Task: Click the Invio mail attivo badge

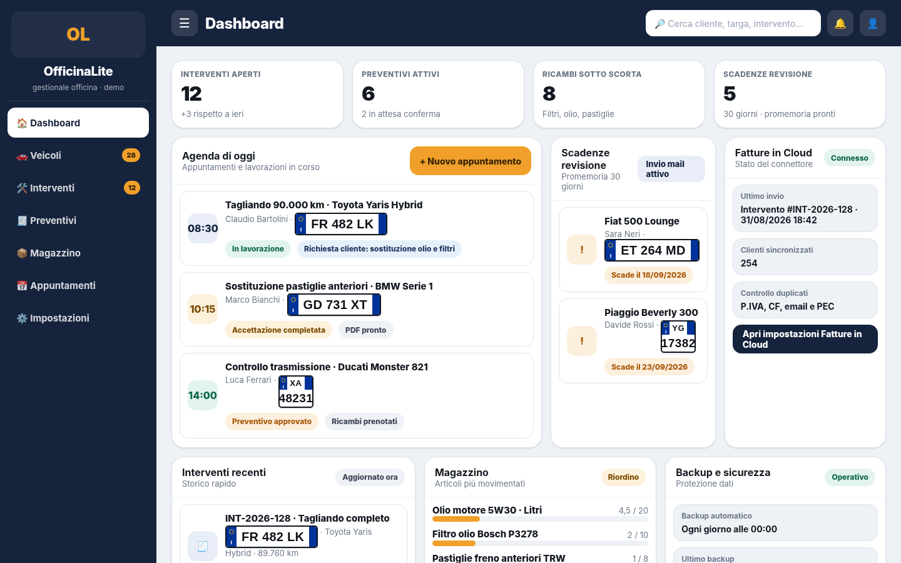Action: pyautogui.click(x=671, y=169)
